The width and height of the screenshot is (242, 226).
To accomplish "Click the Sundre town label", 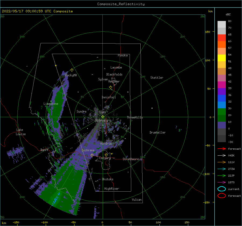I will point(81,111).
